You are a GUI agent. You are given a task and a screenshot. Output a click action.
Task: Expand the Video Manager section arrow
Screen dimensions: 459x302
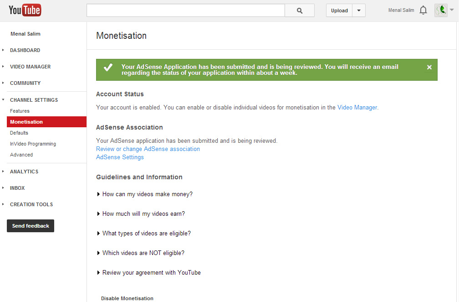pos(3,67)
